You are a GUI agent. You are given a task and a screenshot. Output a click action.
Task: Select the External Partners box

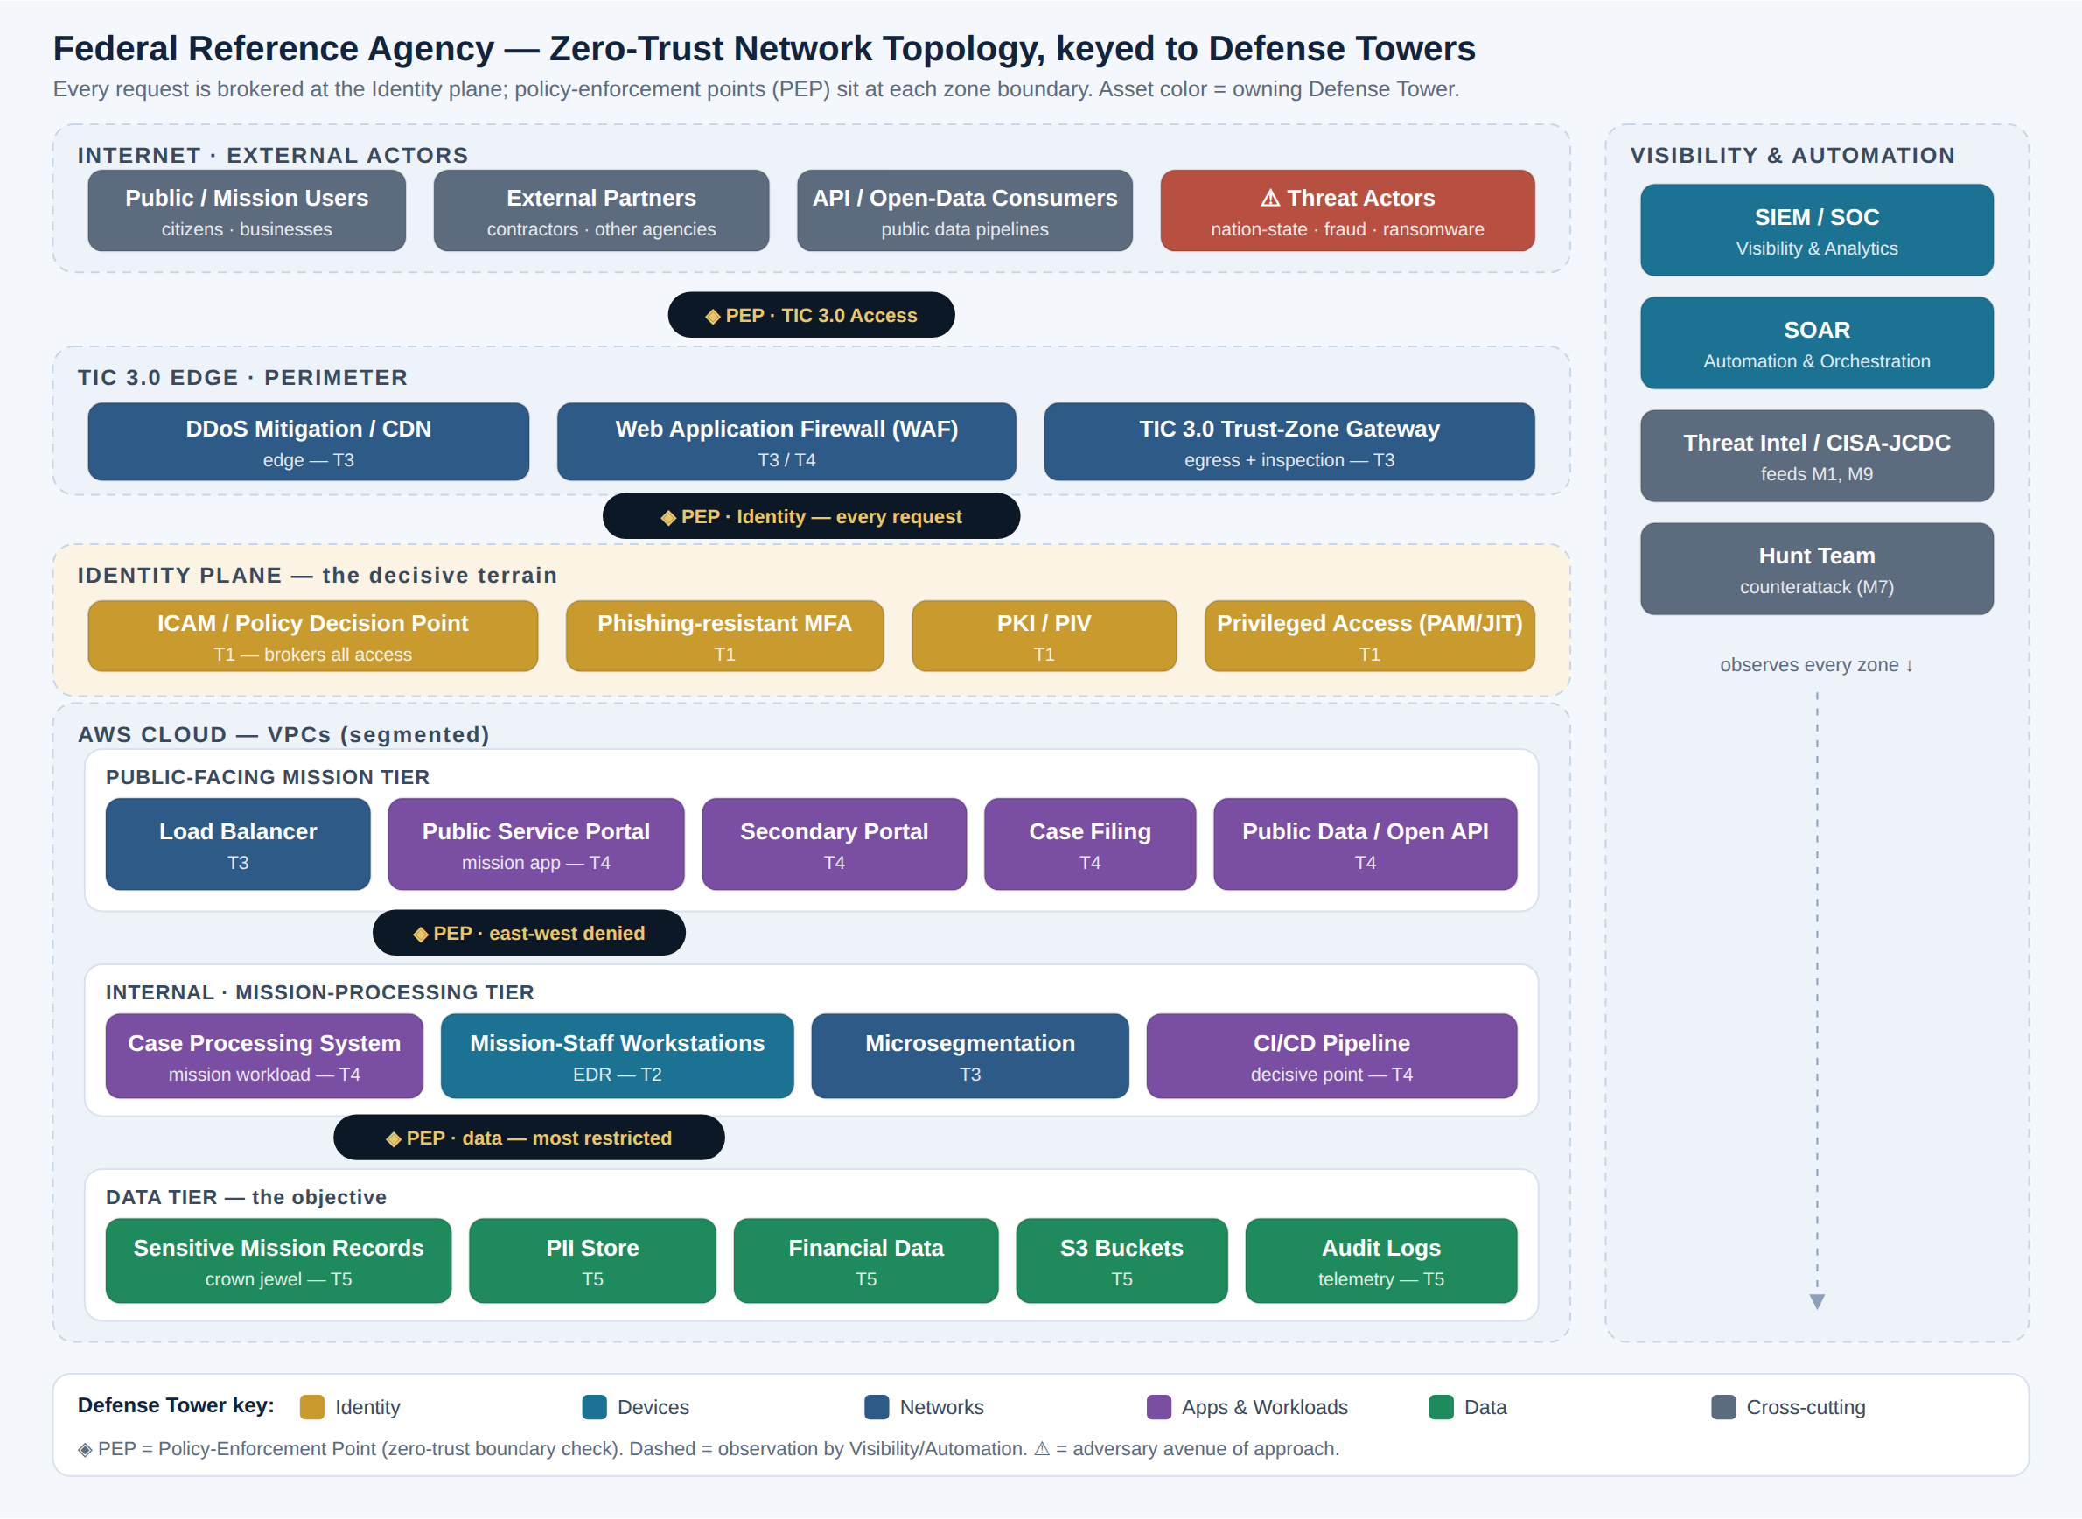tap(601, 211)
